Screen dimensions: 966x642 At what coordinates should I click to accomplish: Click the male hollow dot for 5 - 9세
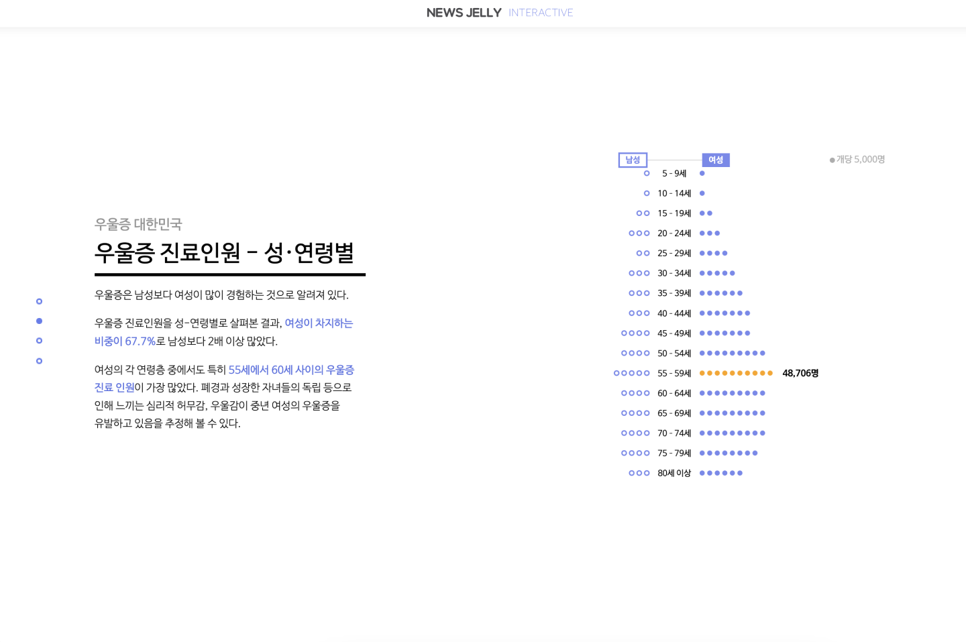pos(647,173)
